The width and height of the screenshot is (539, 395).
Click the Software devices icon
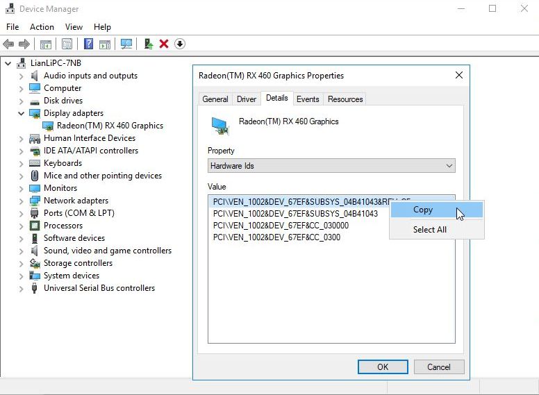point(34,238)
